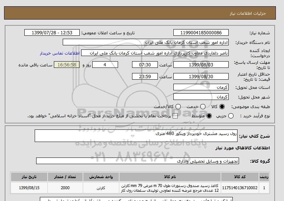Image resolution: width=284 pixels, height=201 pixels.
Task: Click the general description field رول رسید مشتری
Action: (136, 136)
